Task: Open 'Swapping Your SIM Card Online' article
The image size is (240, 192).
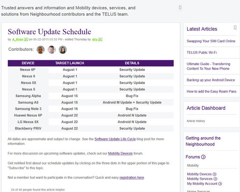Action: tap(211, 41)
